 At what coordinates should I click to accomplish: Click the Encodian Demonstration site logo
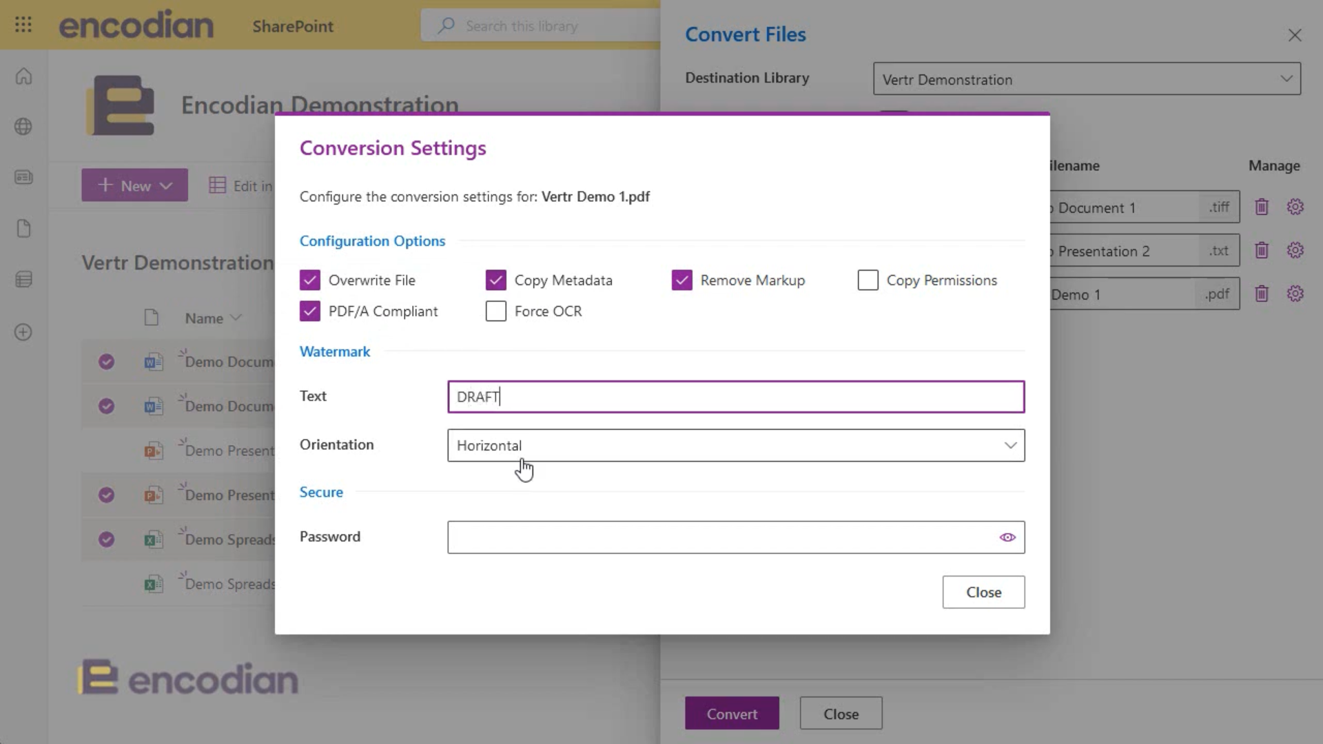click(x=121, y=105)
